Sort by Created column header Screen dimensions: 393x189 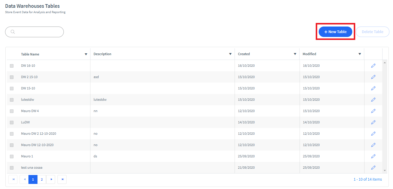click(244, 54)
